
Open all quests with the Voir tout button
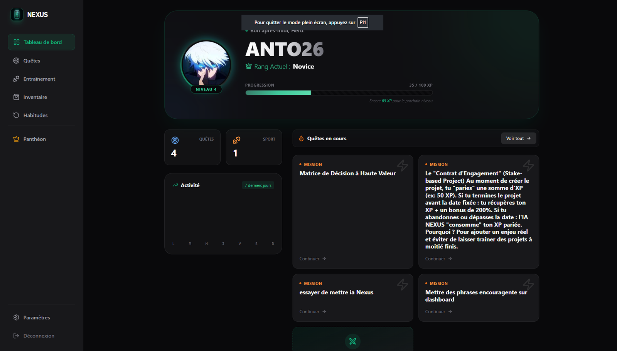(x=518, y=138)
